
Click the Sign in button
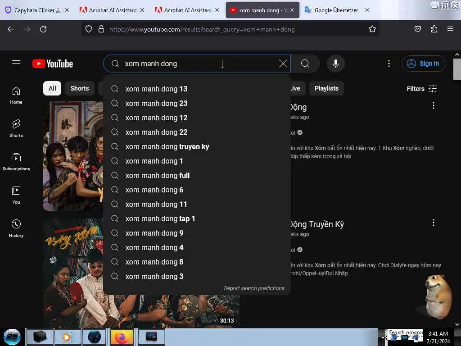[424, 64]
